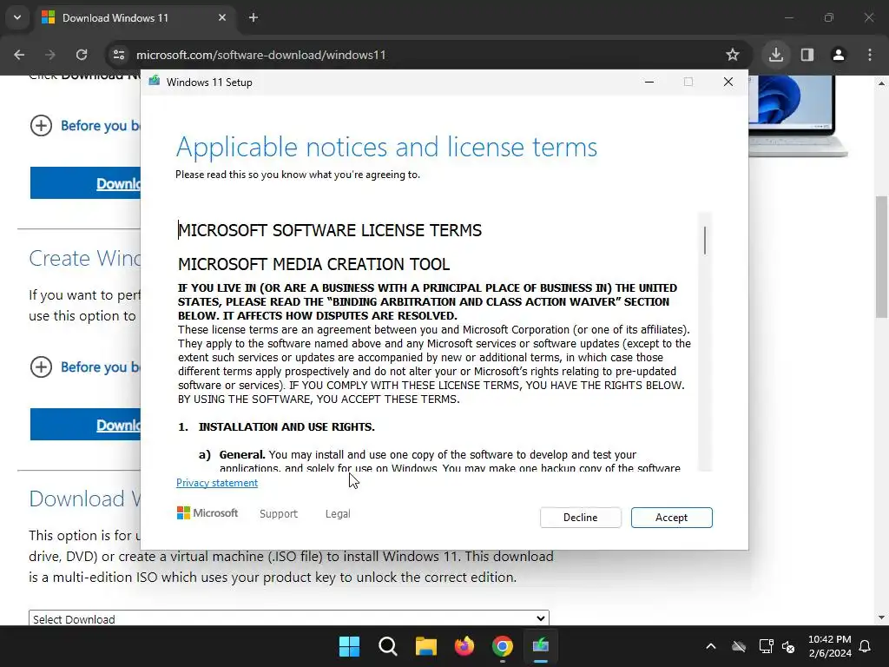The height and width of the screenshot is (667, 889).
Task: Open the Select Download dropdown
Action: 288,618
